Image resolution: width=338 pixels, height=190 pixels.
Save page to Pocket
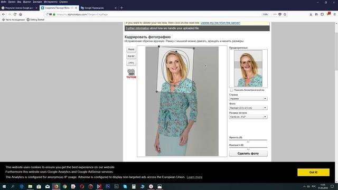(x=280, y=14)
